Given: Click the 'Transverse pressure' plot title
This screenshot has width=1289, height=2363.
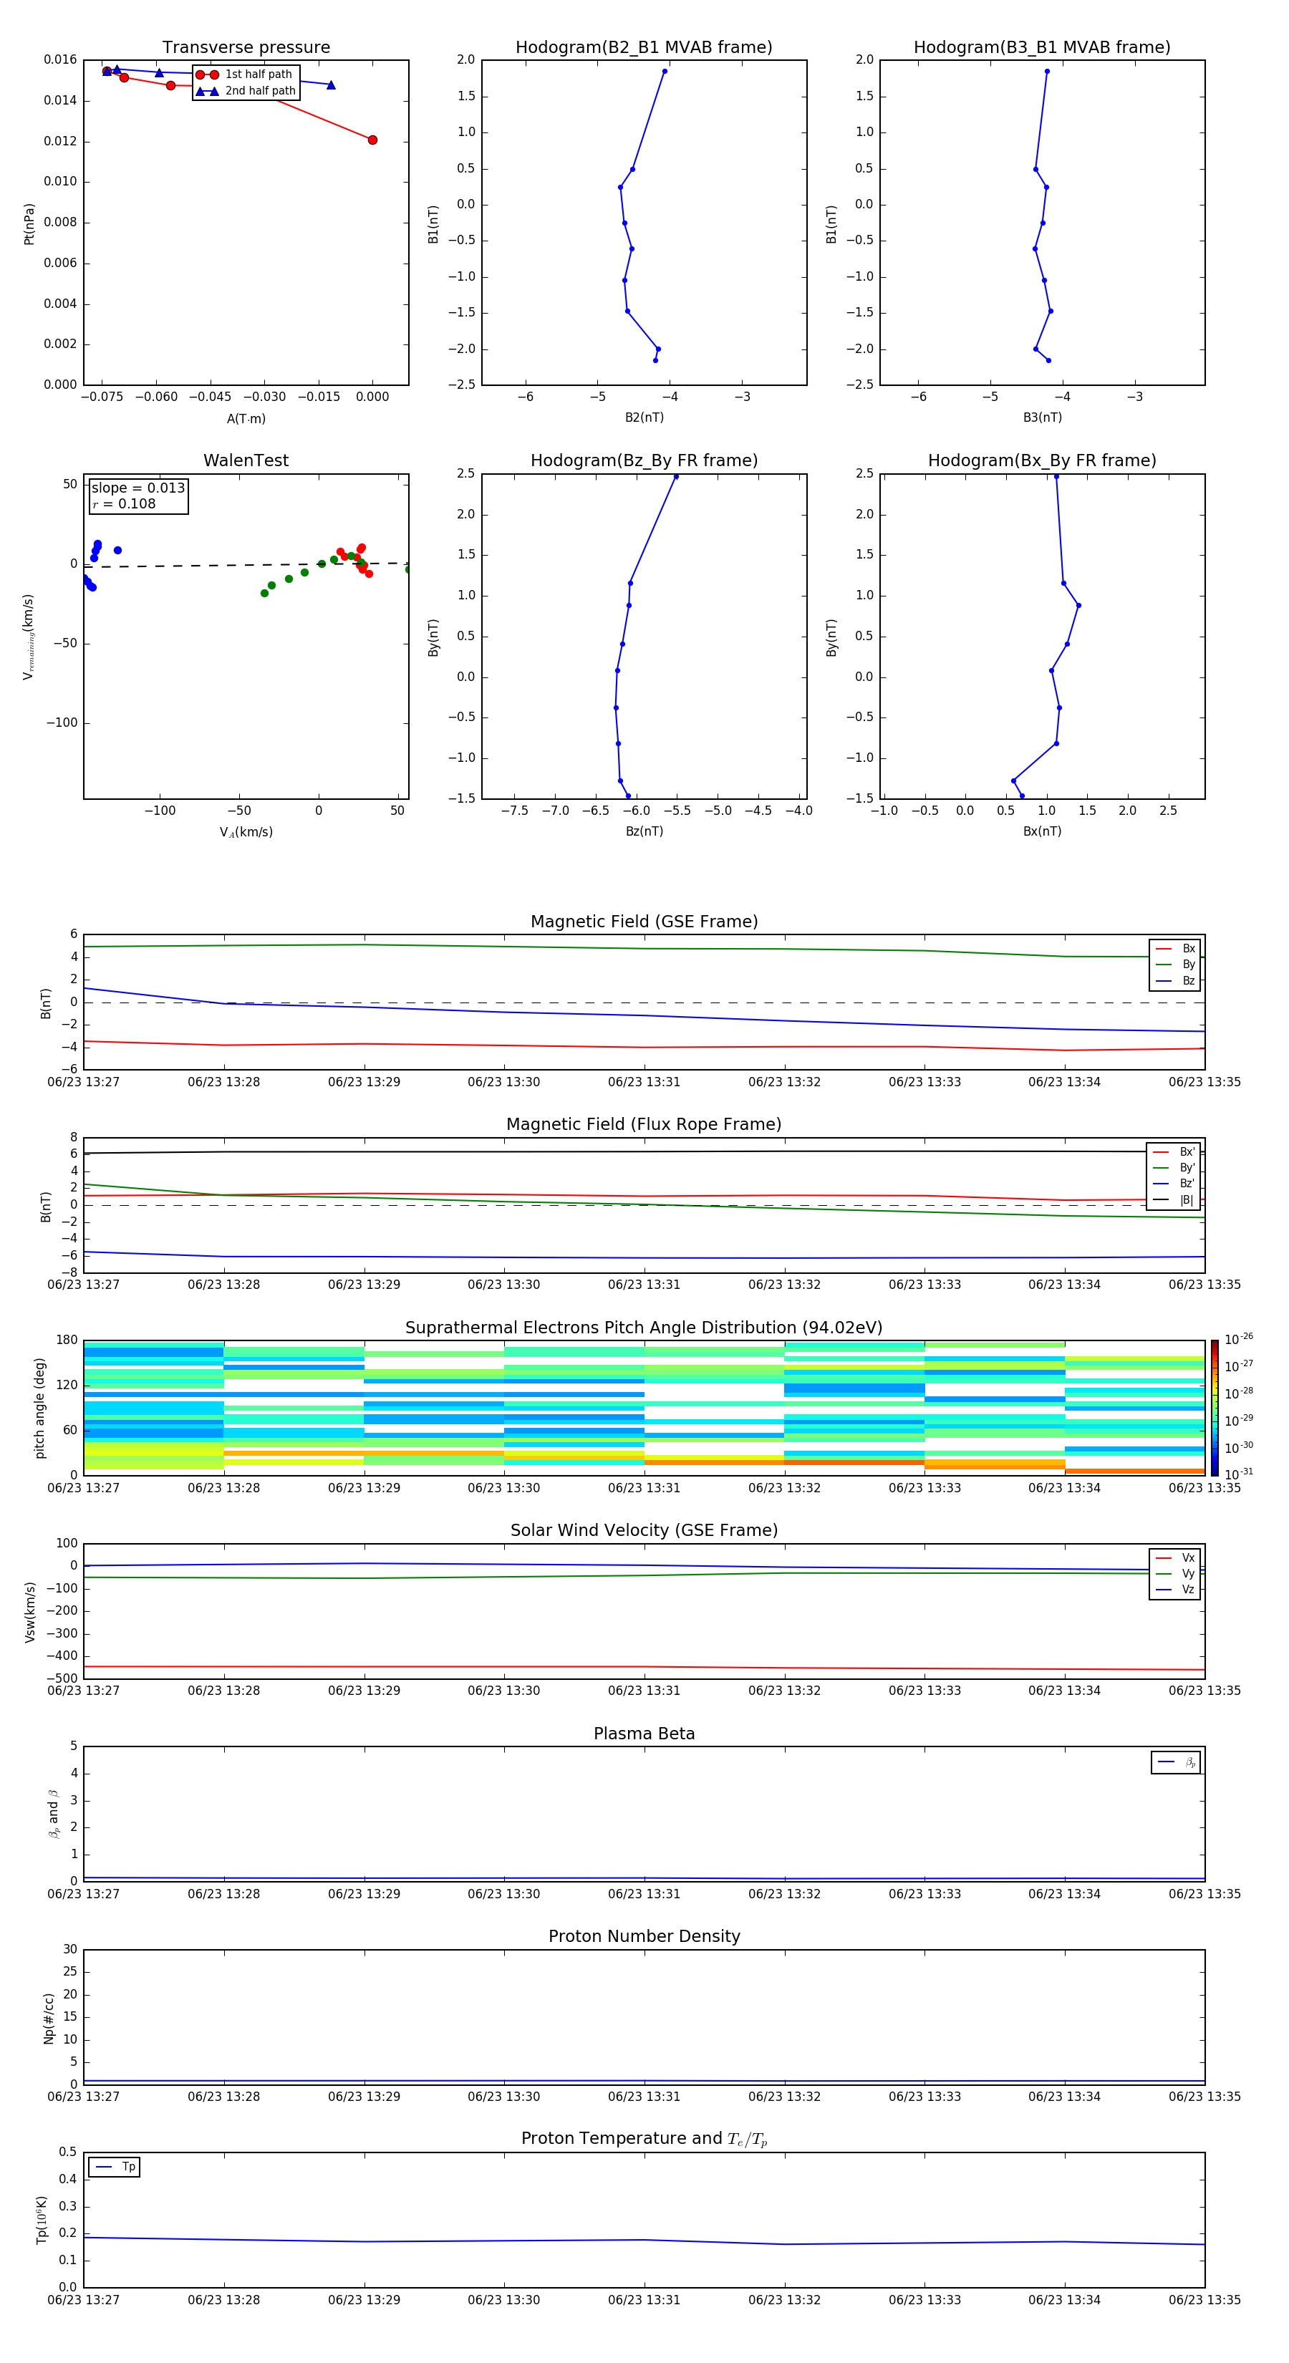Looking at the screenshot, I should point(246,48).
